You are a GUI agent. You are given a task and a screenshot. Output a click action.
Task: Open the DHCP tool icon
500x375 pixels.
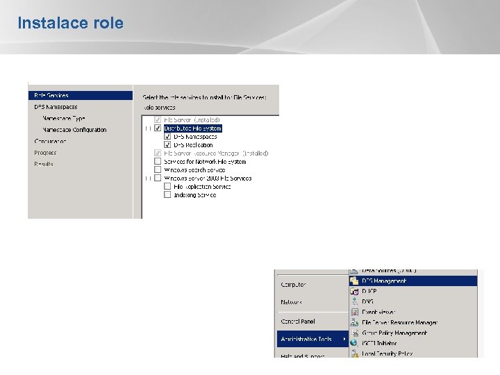[354, 291]
